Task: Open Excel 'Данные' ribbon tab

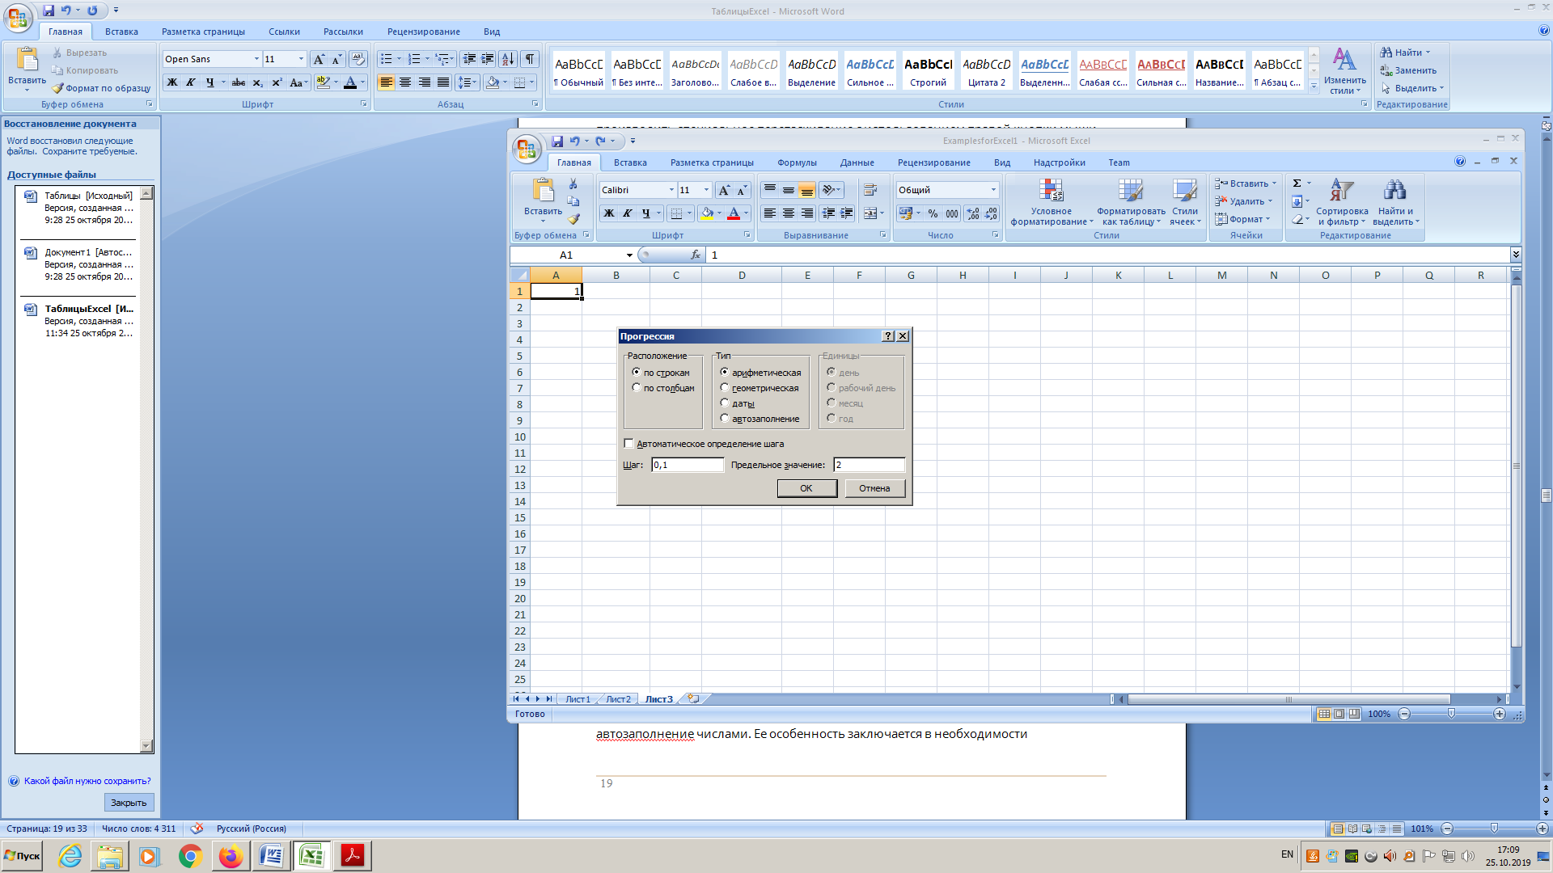Action: coord(857,162)
